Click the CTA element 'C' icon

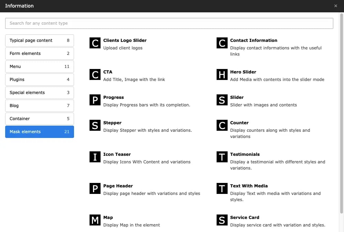[95, 74]
